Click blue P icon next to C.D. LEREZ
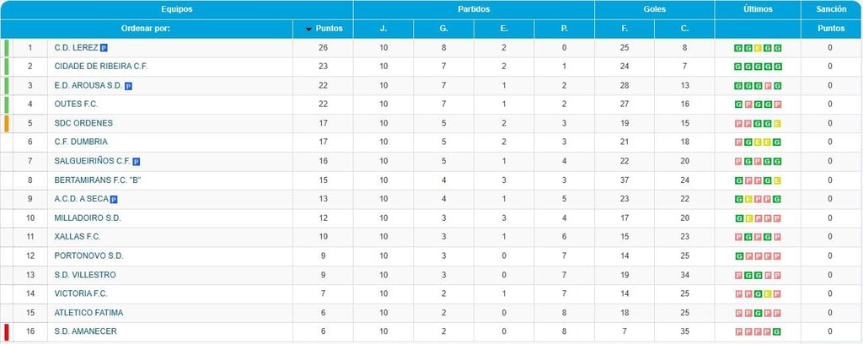863x344 pixels. (x=104, y=48)
